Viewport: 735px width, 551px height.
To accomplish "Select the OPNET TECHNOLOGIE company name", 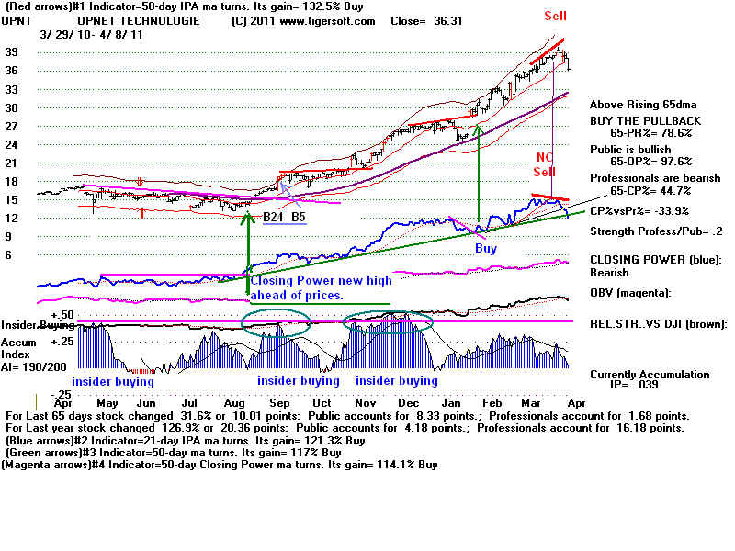I will pos(139,21).
